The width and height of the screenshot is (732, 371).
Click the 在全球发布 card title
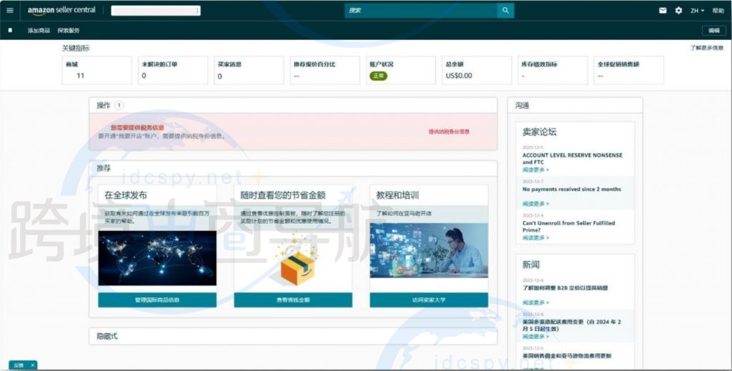(x=126, y=195)
